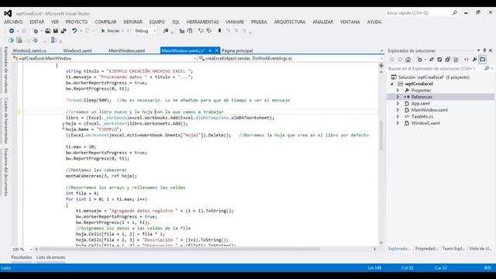Click the second icon on the second toolbar row
The width and height of the screenshot is (496, 279).
click(19, 40)
